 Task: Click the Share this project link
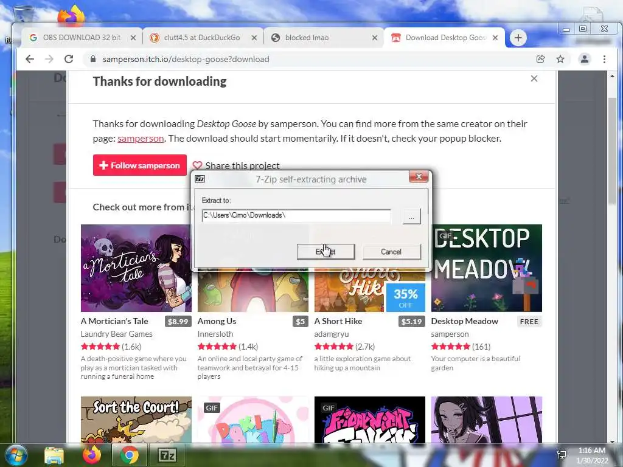(x=236, y=165)
